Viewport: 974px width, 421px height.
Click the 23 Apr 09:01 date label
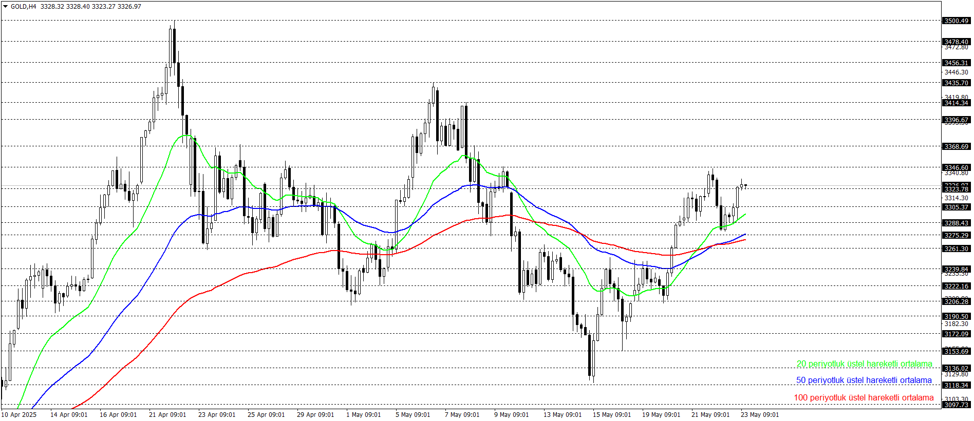217,415
